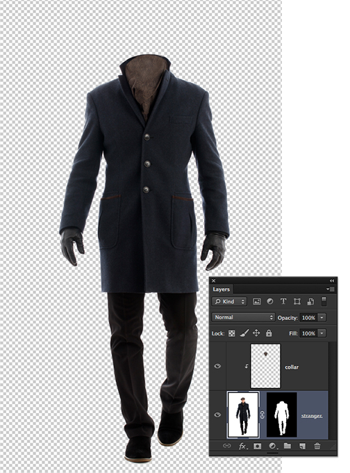Click the delete layer trash button
This screenshot has height=473, width=350.
(317, 446)
